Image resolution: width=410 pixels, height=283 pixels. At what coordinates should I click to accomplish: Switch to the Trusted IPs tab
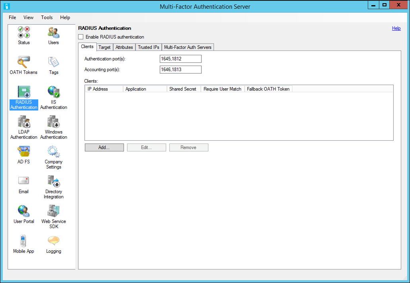click(148, 47)
